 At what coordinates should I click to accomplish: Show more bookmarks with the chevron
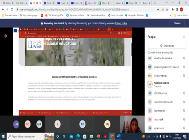(x=171, y=15)
